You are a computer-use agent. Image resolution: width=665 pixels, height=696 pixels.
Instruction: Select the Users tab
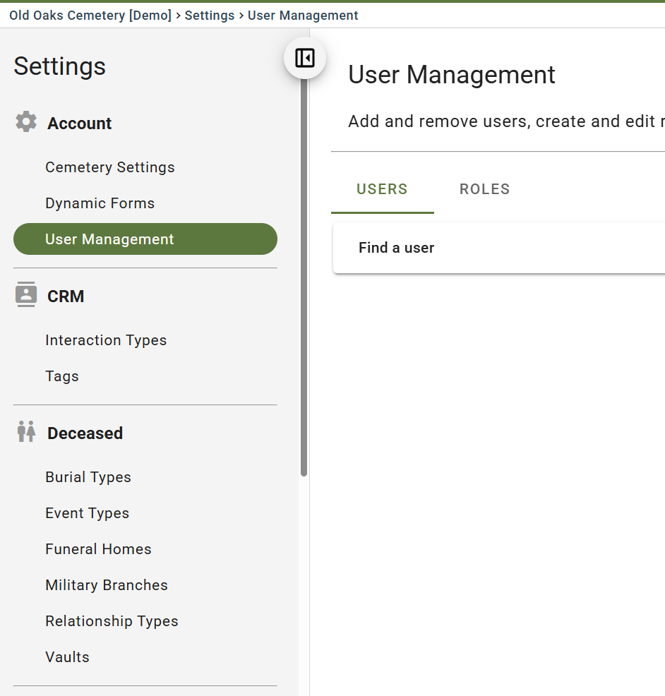coord(382,189)
